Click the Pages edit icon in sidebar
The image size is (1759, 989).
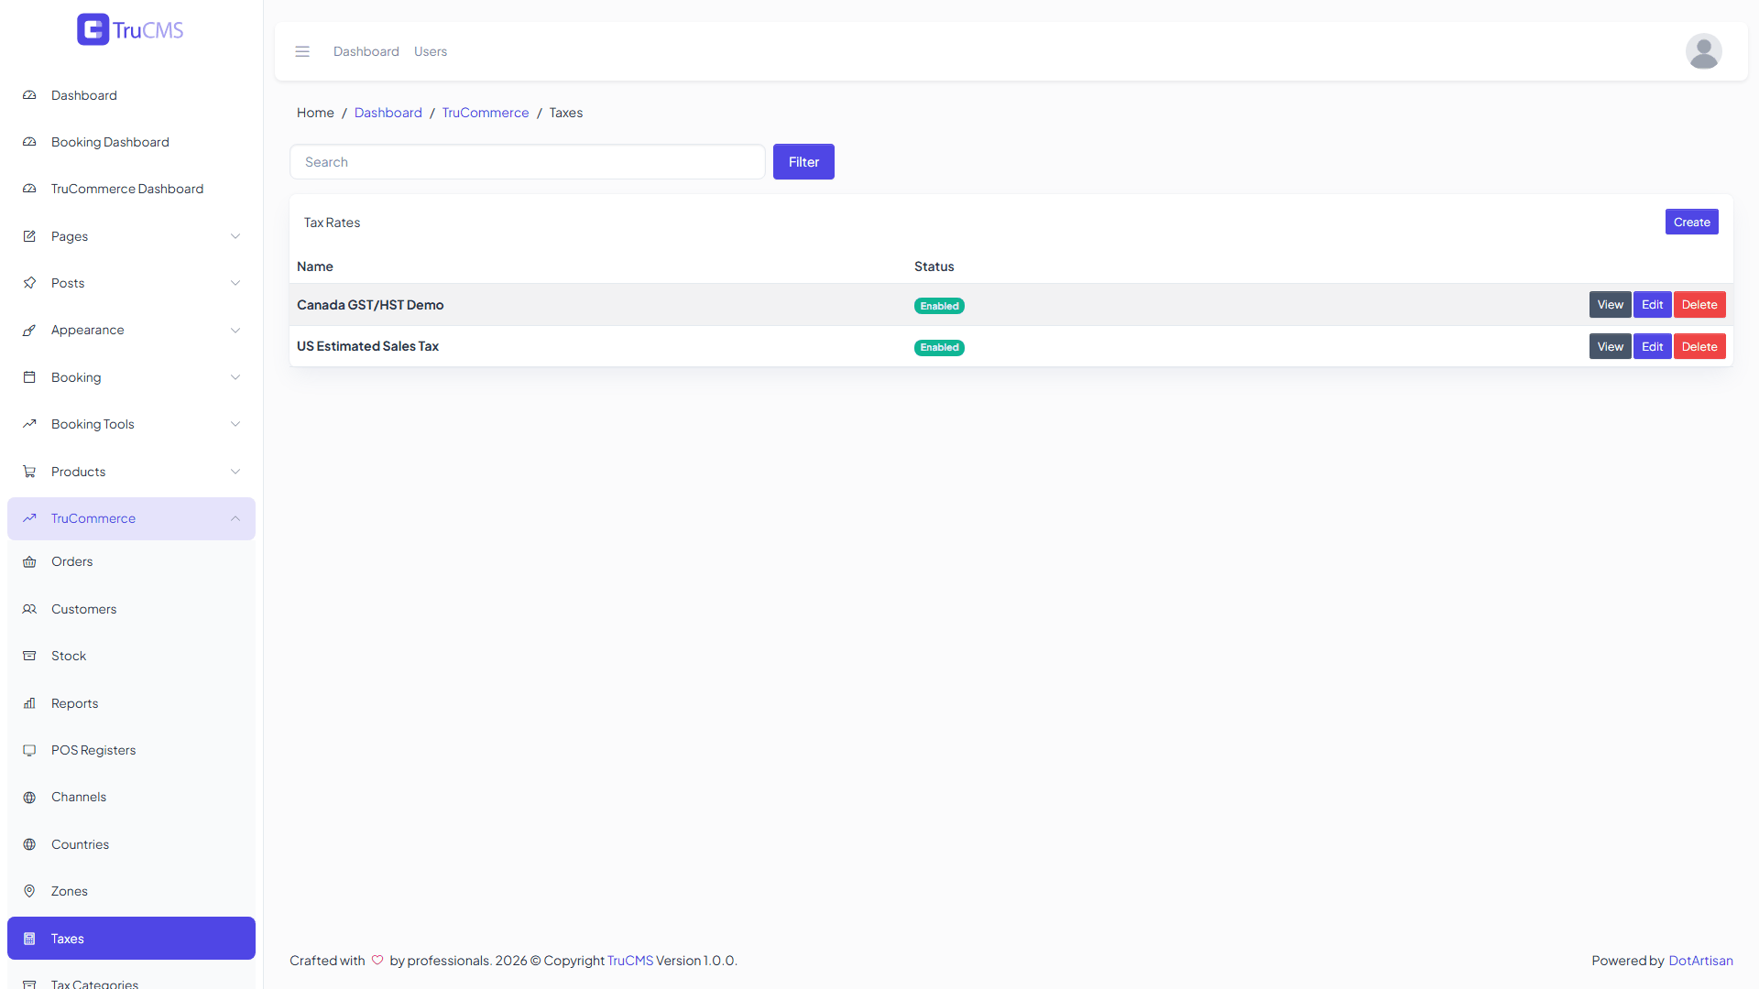29,236
